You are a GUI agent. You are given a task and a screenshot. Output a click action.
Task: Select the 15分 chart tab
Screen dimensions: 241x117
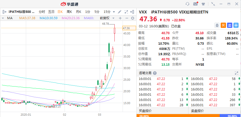pyautogui.click(x=107, y=12)
